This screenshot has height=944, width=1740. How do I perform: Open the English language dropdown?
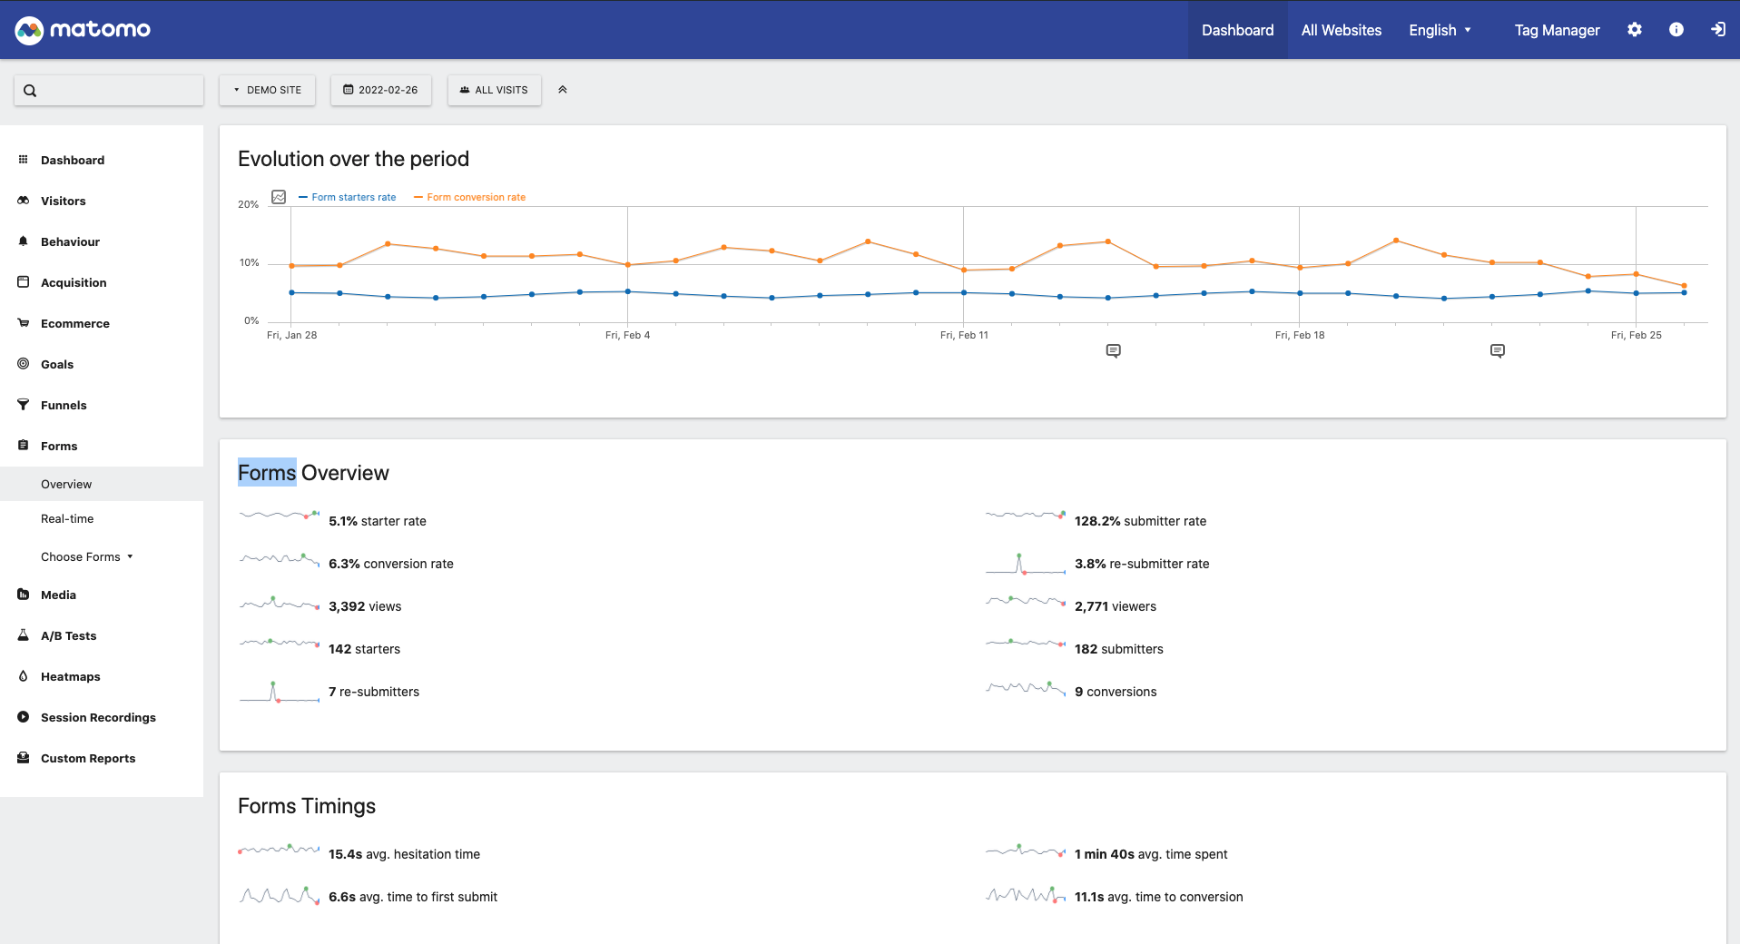(1439, 30)
